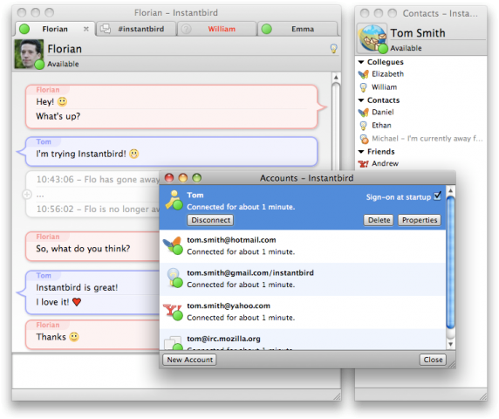Screen dimensions: 499x419
Task: Click the Google Talk icon of gmail account
Action: point(174,278)
